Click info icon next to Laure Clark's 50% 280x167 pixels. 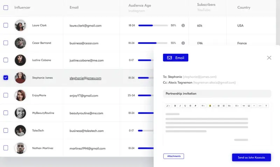click(x=183, y=25)
